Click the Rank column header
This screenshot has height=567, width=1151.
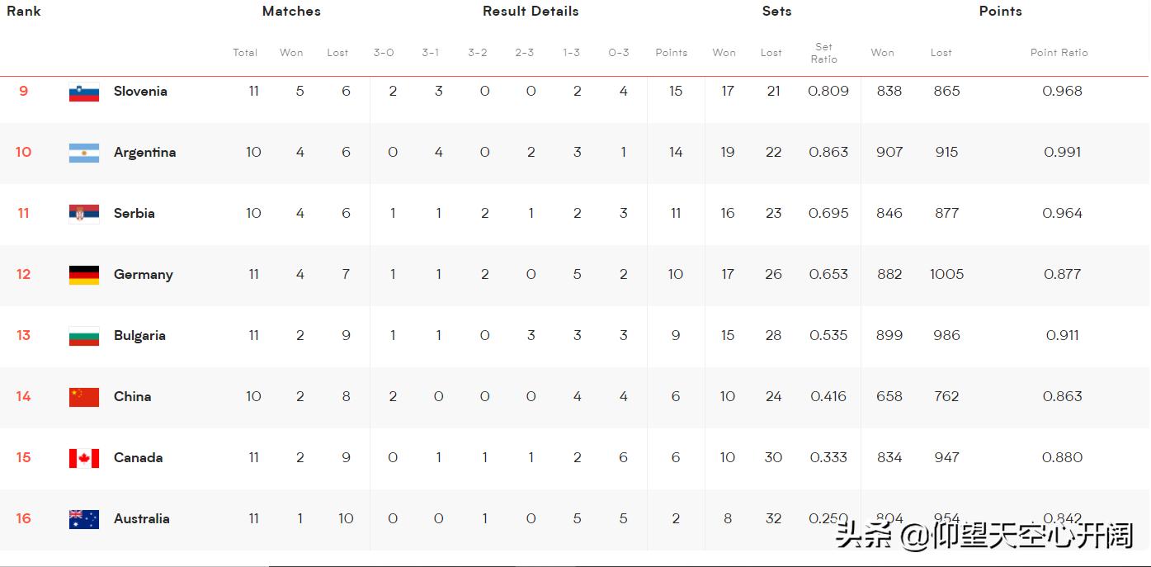tap(23, 12)
